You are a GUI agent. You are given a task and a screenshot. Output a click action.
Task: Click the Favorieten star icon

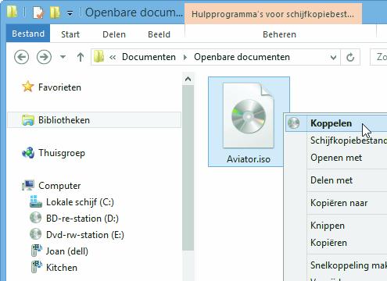28,87
